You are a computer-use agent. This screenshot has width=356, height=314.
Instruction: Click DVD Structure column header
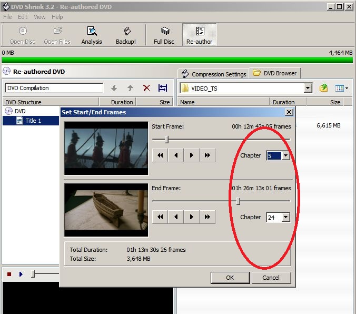pos(51,102)
